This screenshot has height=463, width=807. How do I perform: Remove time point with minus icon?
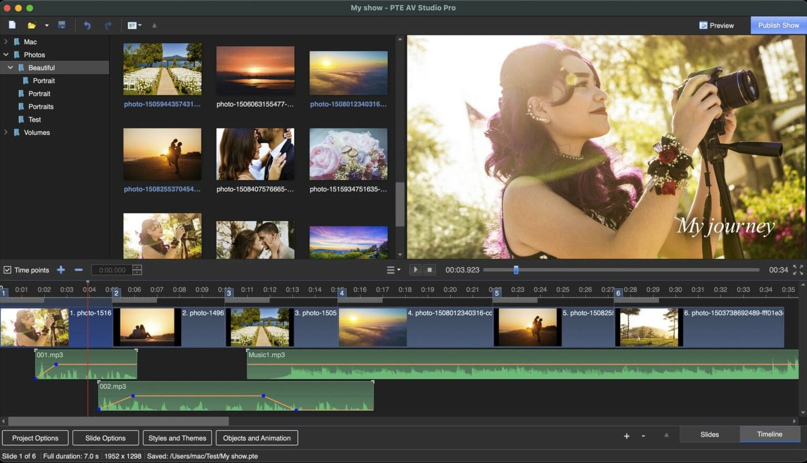point(79,270)
